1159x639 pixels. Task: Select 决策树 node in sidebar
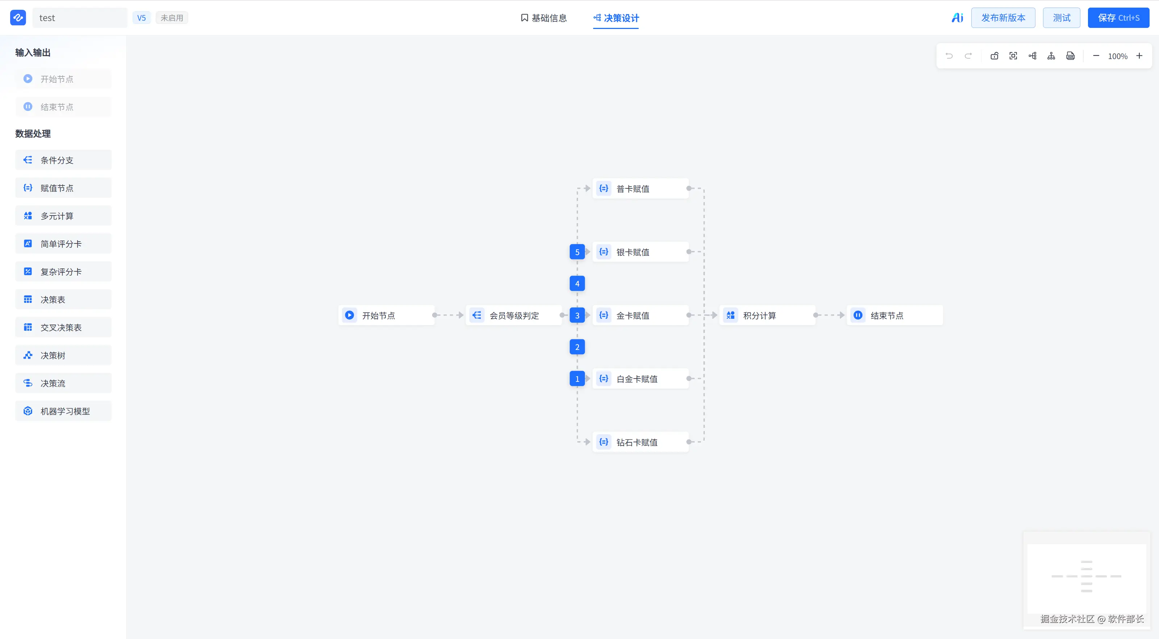[63, 355]
